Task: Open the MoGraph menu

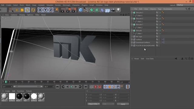Action: click(x=67, y=5)
